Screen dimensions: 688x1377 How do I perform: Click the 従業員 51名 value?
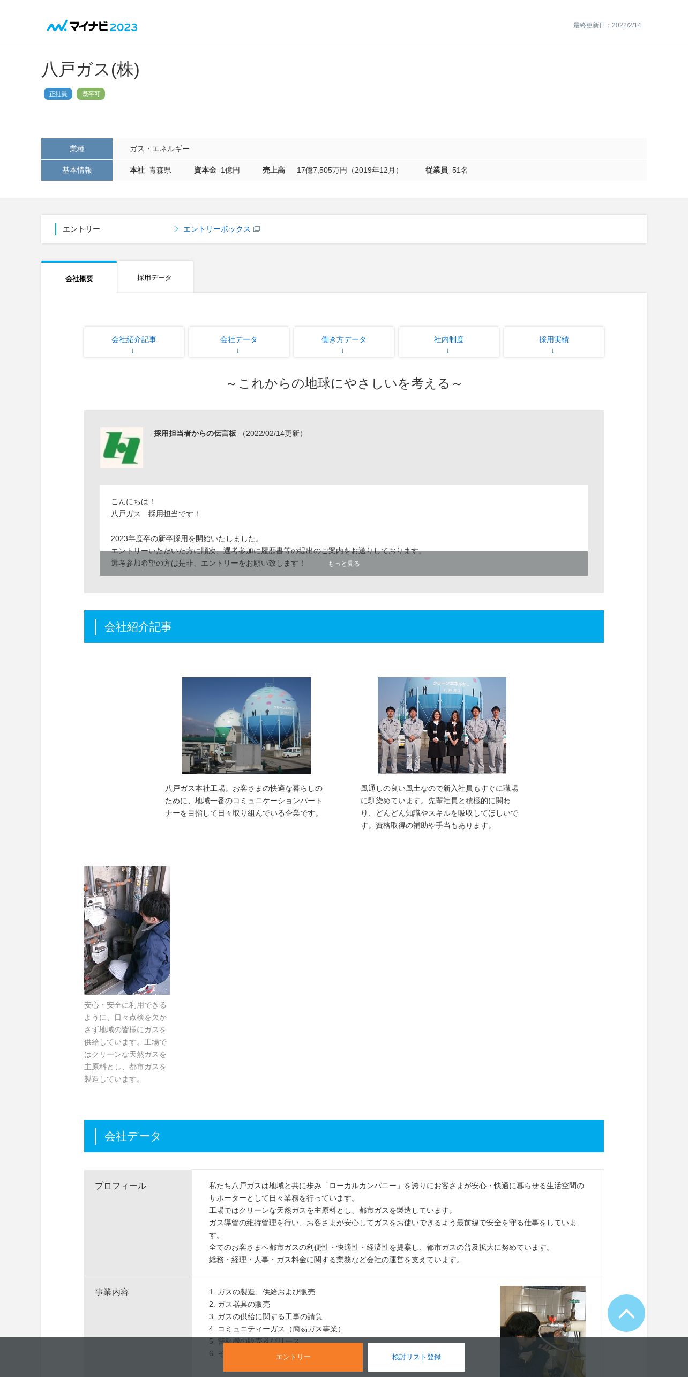[x=446, y=170]
